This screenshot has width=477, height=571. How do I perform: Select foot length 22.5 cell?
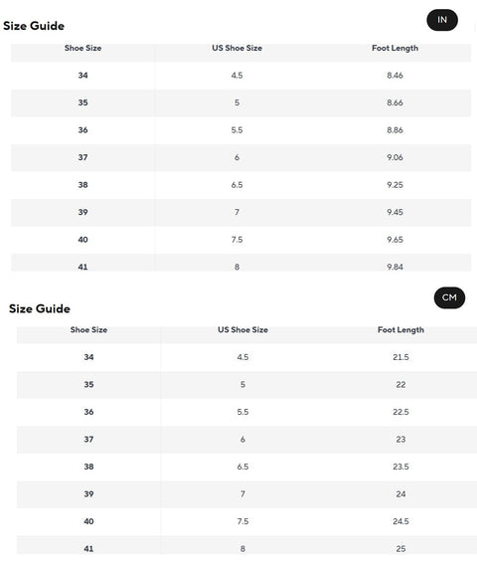pyautogui.click(x=400, y=412)
